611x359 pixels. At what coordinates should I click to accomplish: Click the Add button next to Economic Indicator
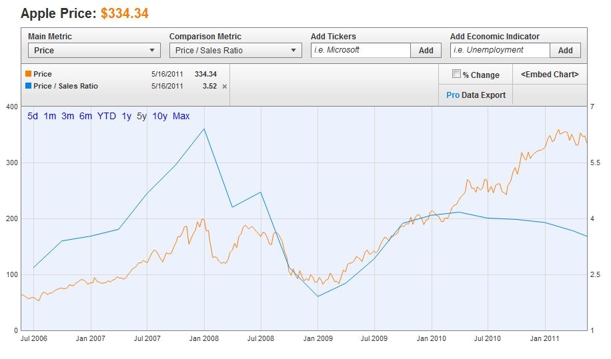pyautogui.click(x=566, y=50)
